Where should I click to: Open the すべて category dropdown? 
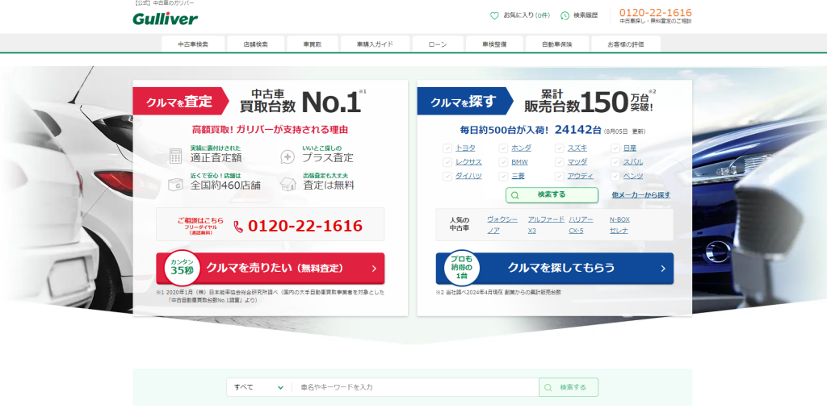(259, 387)
